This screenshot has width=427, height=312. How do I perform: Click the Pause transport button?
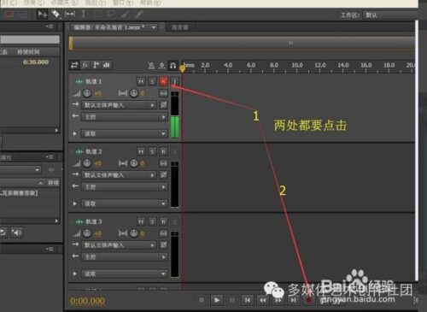(232, 300)
